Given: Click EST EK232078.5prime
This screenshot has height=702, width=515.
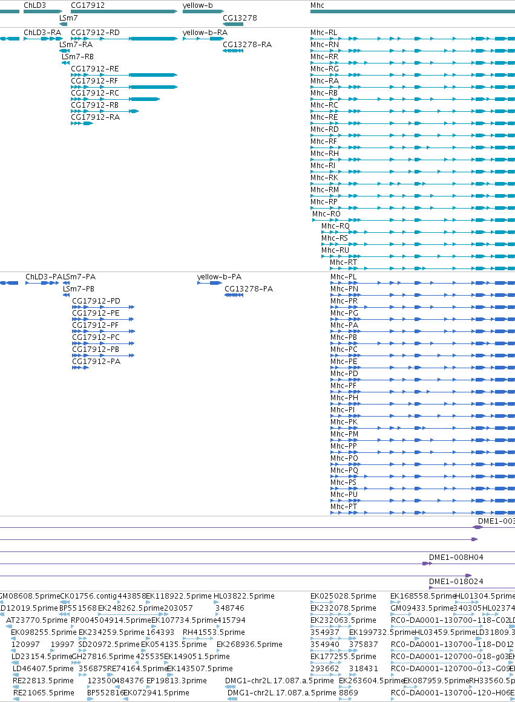Looking at the screenshot, I should click(343, 608).
